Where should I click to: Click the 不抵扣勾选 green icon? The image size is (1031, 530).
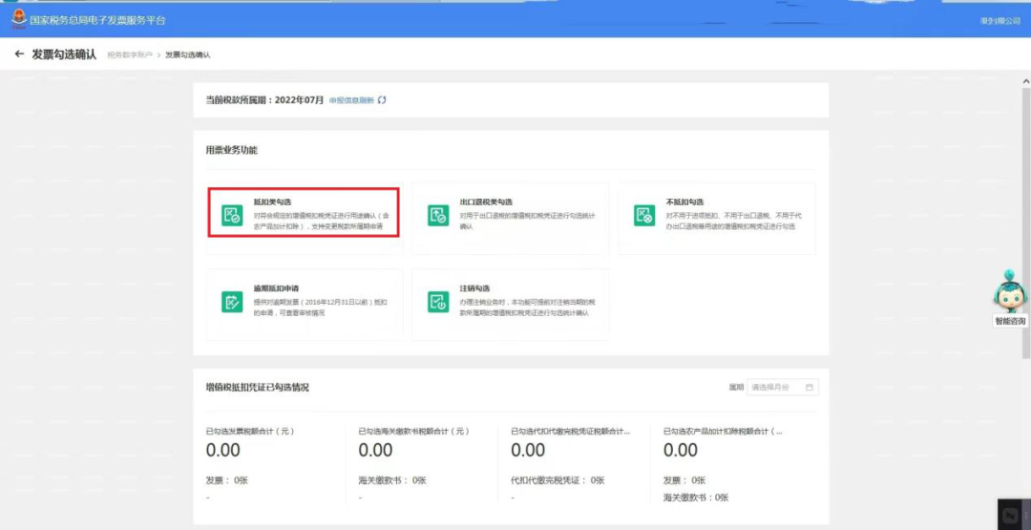644,216
